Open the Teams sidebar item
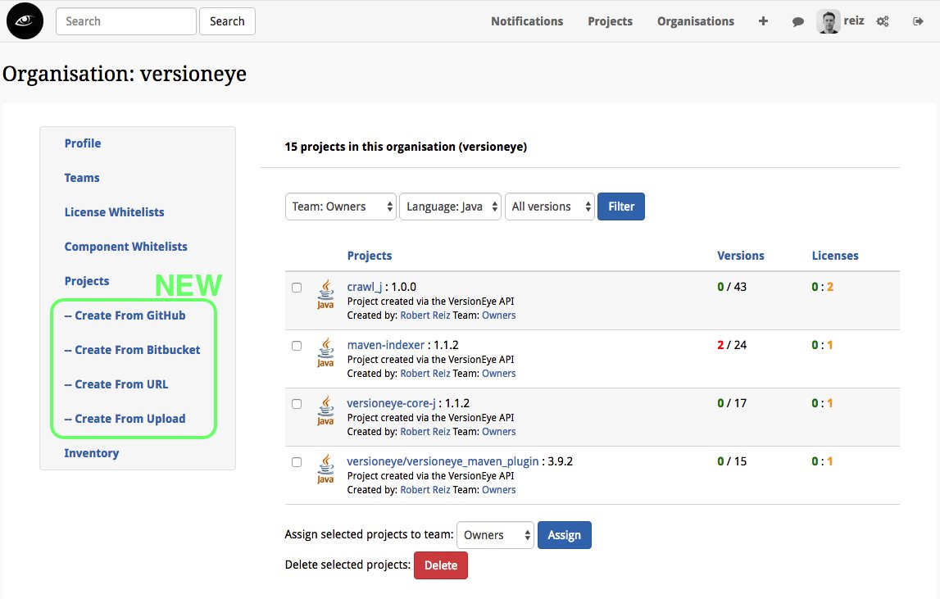The image size is (940, 599). pos(82,178)
